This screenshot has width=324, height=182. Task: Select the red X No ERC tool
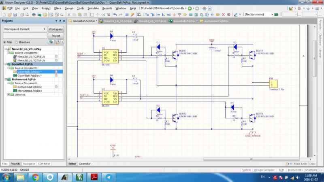[x=223, y=15]
